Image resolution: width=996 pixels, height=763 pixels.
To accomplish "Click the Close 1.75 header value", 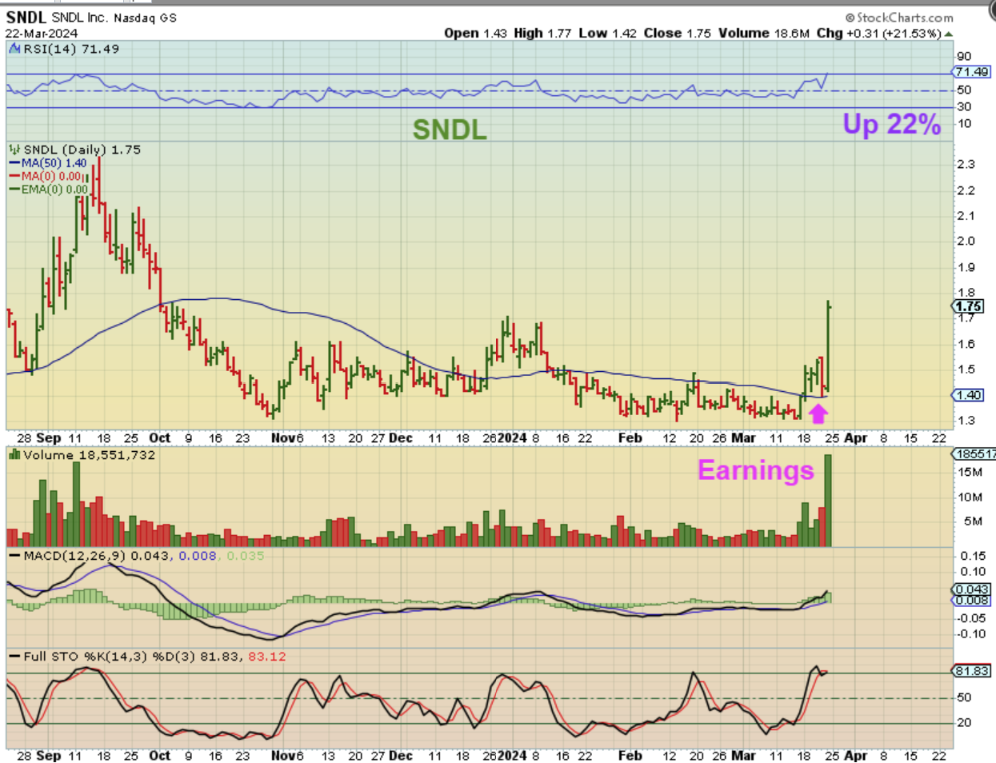I will (678, 34).
